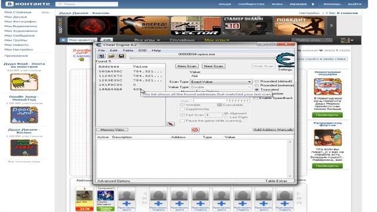
Task: Click the pirate fort destroyer app thumbnail
Action: (x=328, y=137)
